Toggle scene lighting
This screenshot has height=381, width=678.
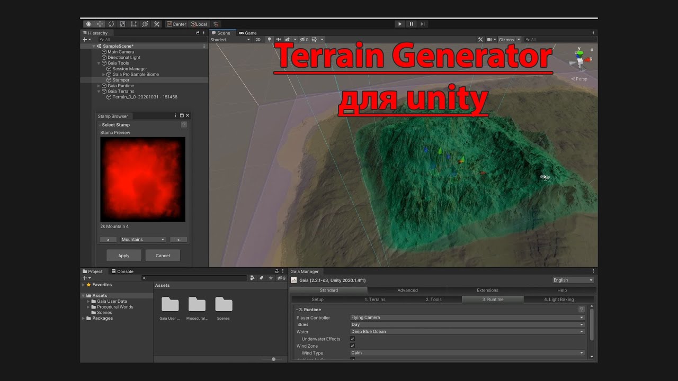[x=269, y=40]
